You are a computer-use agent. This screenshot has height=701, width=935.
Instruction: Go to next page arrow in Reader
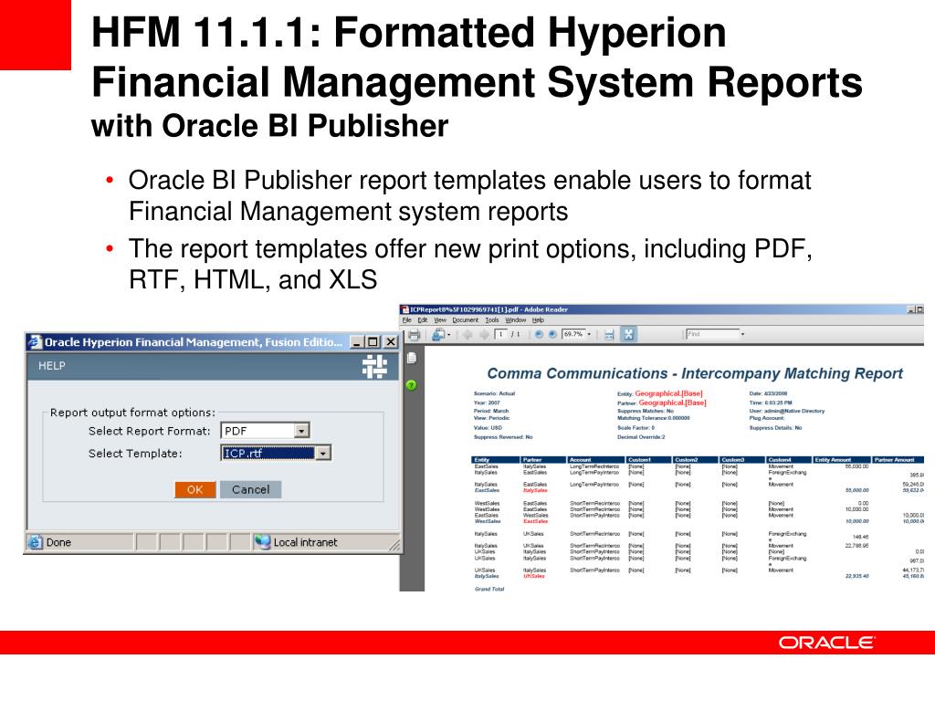(484, 335)
